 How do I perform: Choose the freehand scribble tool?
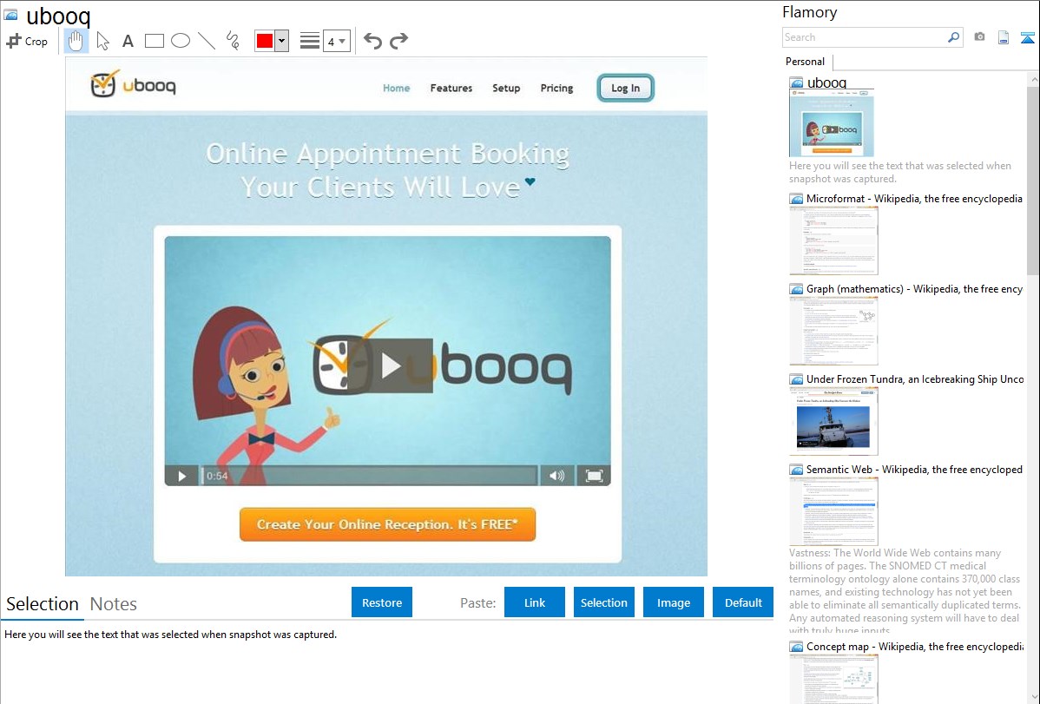pyautogui.click(x=233, y=41)
